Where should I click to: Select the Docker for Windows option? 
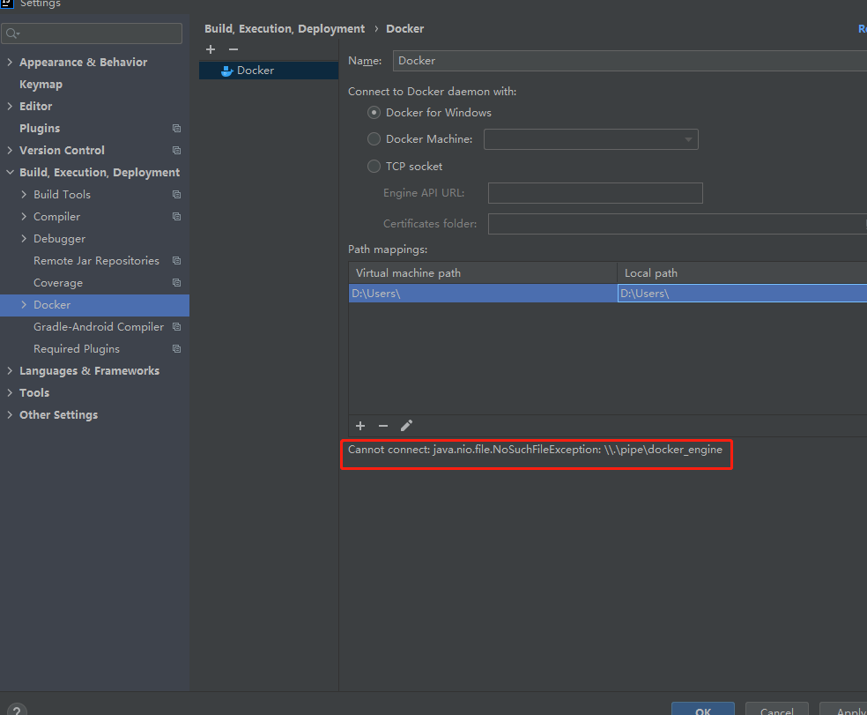374,112
